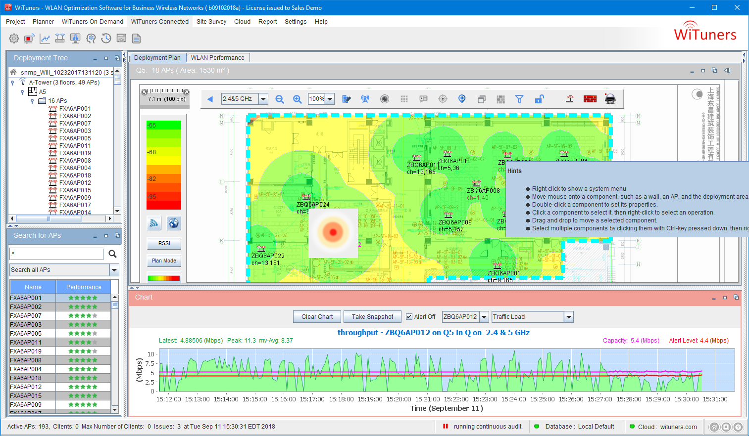Click the blue left arrow in map toolbar
This screenshot has height=436, width=749.
pos(210,99)
